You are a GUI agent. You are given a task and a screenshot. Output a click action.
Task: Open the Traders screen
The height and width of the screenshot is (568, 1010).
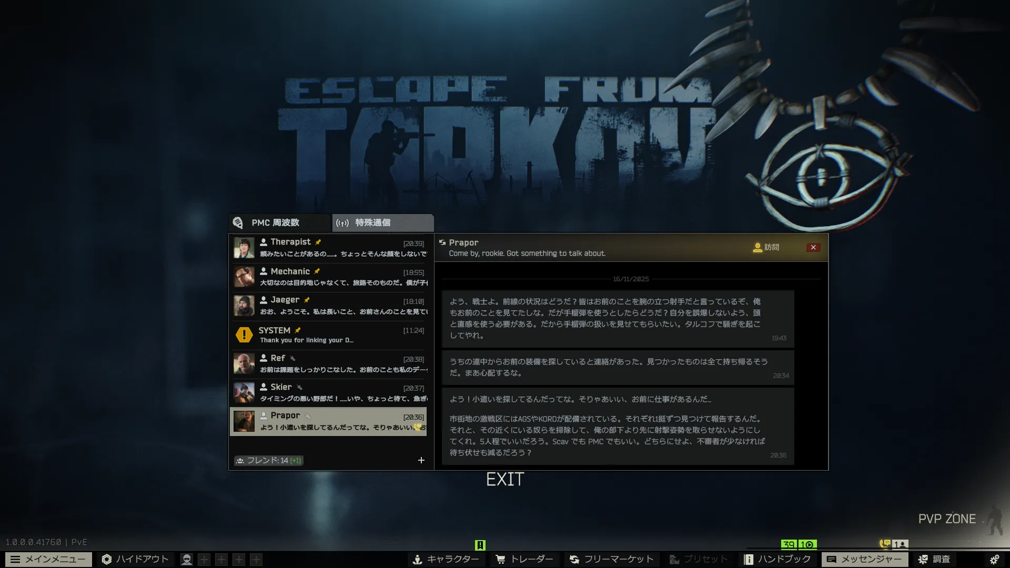click(x=524, y=559)
